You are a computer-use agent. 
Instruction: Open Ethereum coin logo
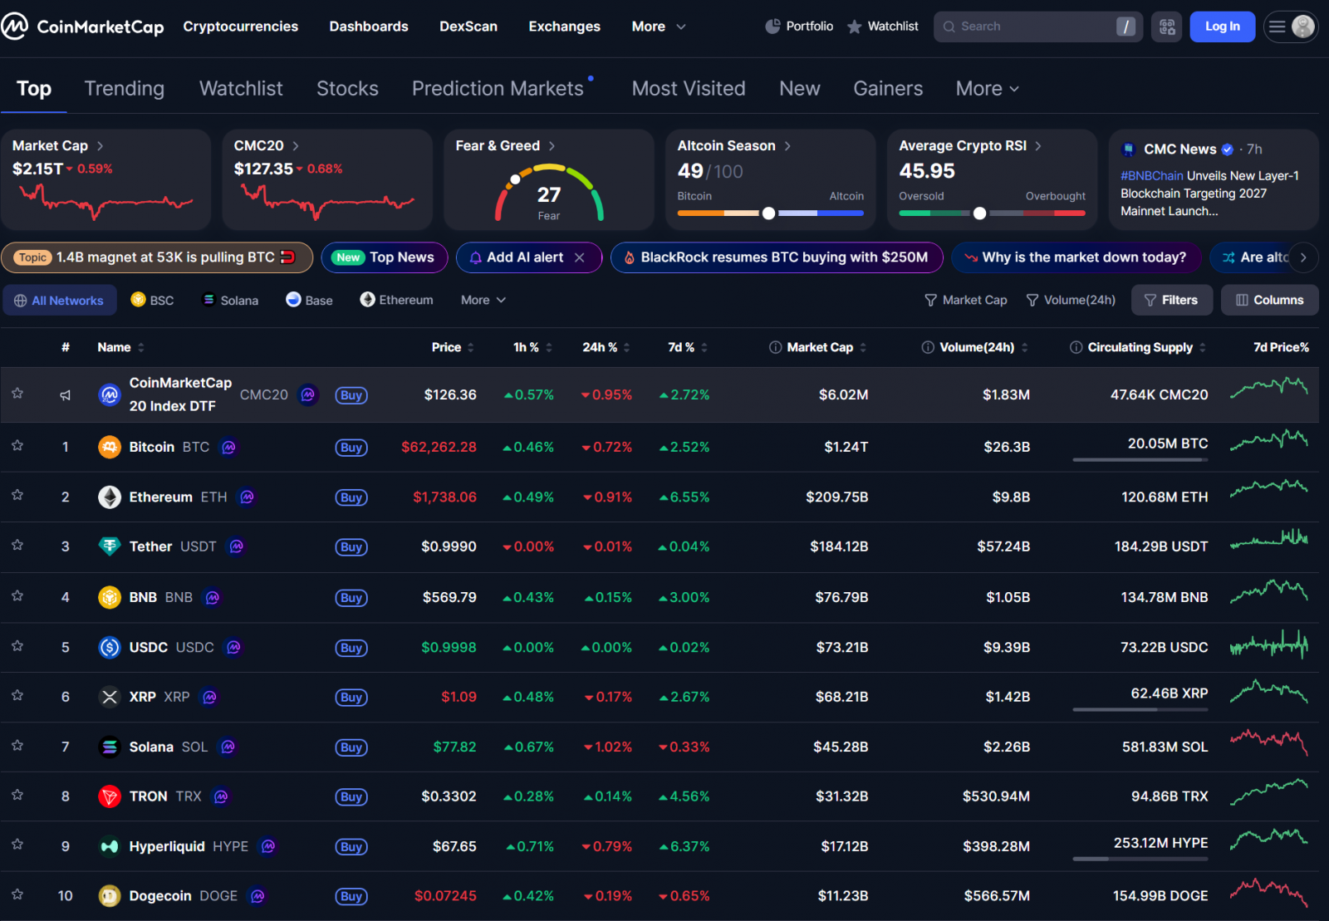point(110,497)
